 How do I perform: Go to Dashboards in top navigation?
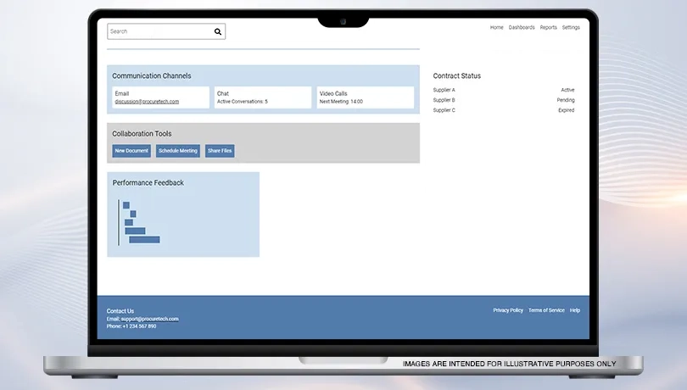[522, 27]
